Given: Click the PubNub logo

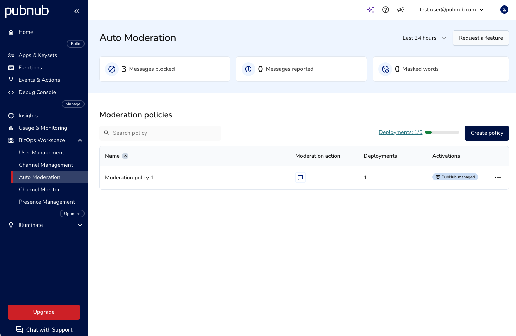Looking at the screenshot, I should [27, 11].
